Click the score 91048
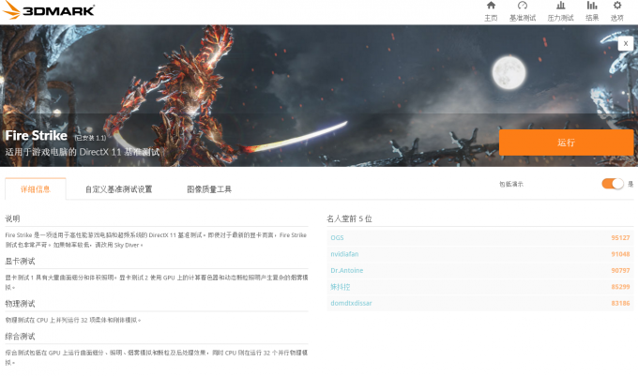The image size is (638, 376). pyautogui.click(x=620, y=254)
